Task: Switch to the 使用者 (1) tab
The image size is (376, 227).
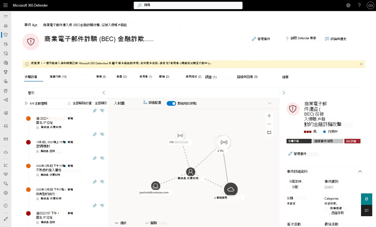Action: pyautogui.click(x=146, y=77)
